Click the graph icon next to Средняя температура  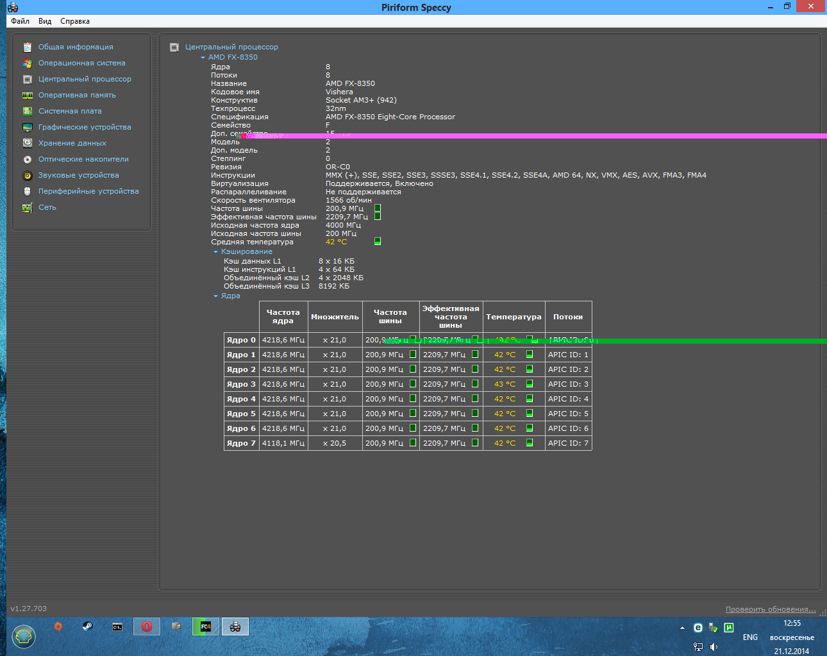(x=378, y=242)
